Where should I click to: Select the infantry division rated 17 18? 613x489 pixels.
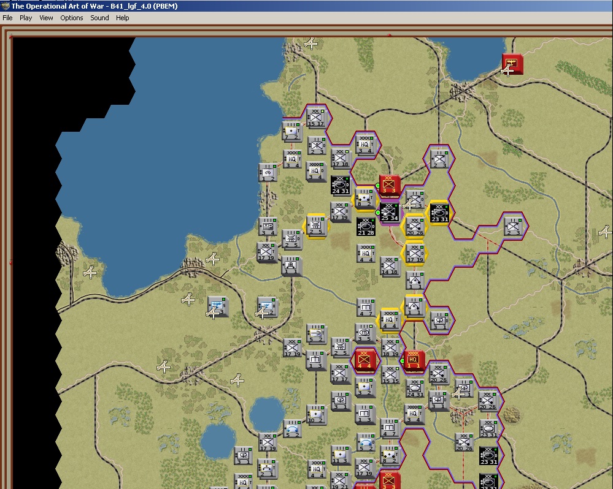click(340, 159)
